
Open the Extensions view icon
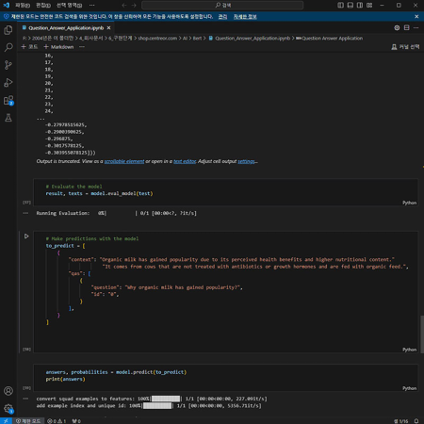tap(8, 101)
